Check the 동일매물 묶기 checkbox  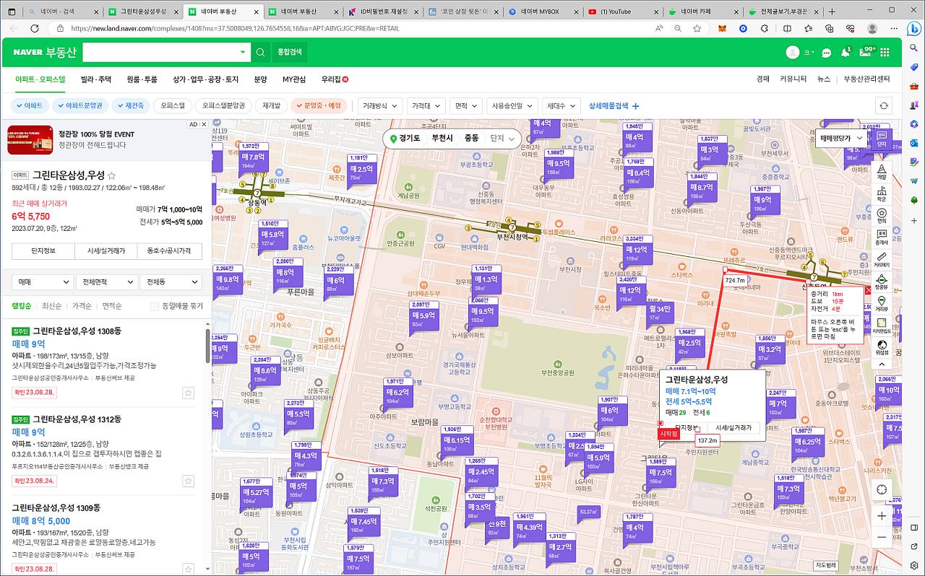pos(154,306)
